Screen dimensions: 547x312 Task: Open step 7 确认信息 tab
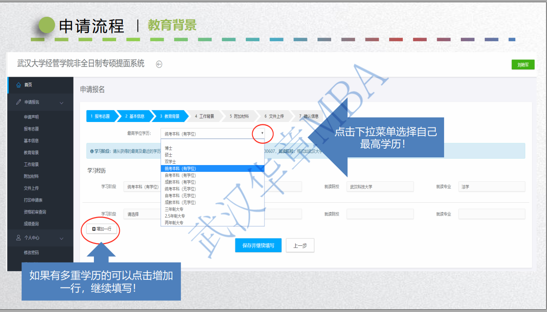point(310,116)
